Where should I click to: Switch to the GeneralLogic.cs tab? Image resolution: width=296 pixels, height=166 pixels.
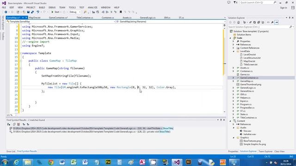coord(148,18)
